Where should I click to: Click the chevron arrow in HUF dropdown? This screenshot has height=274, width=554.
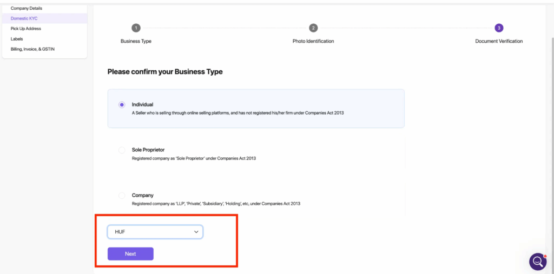pos(196,232)
